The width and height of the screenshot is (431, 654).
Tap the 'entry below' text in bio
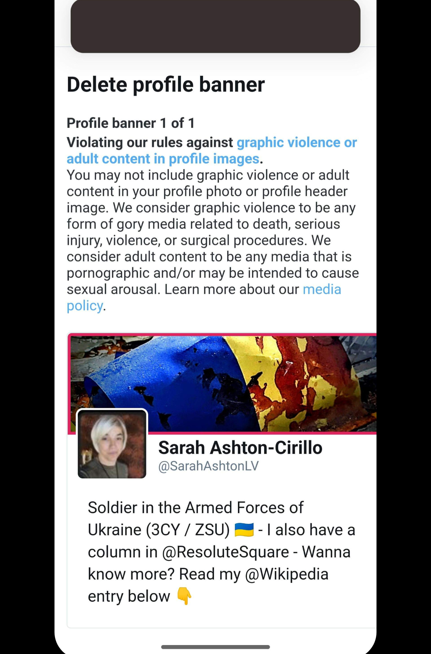pos(129,596)
